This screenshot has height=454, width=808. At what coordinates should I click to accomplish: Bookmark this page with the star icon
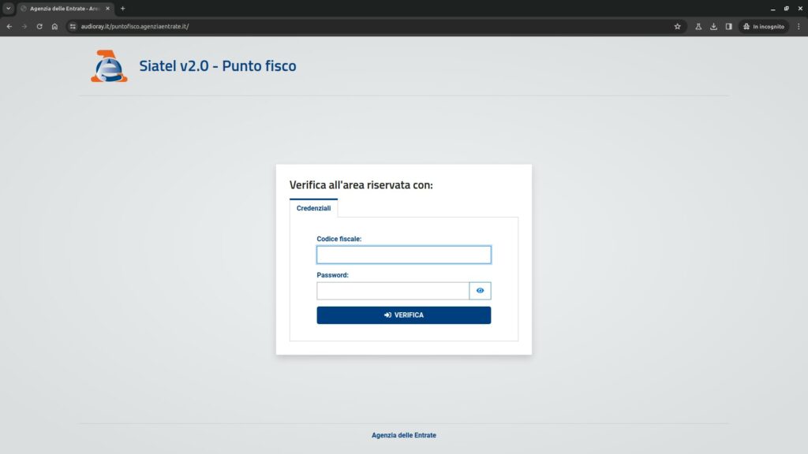[x=677, y=26]
